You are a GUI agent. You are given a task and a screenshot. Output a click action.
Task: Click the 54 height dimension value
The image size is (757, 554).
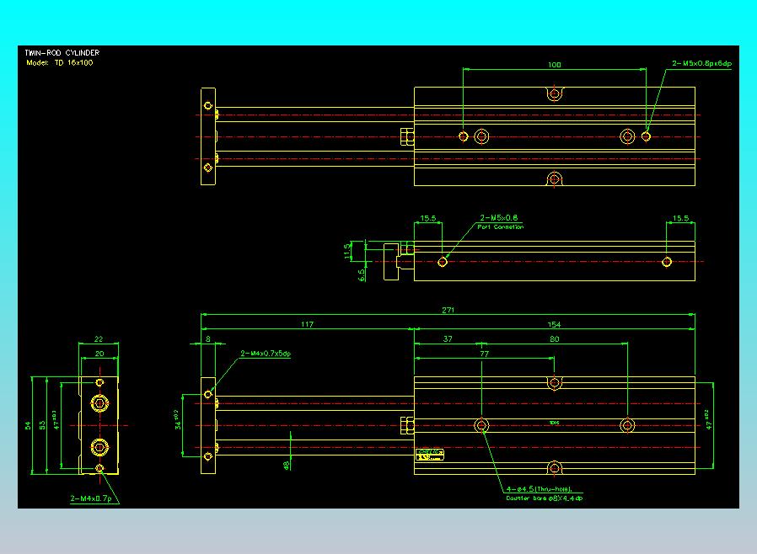pyautogui.click(x=28, y=425)
